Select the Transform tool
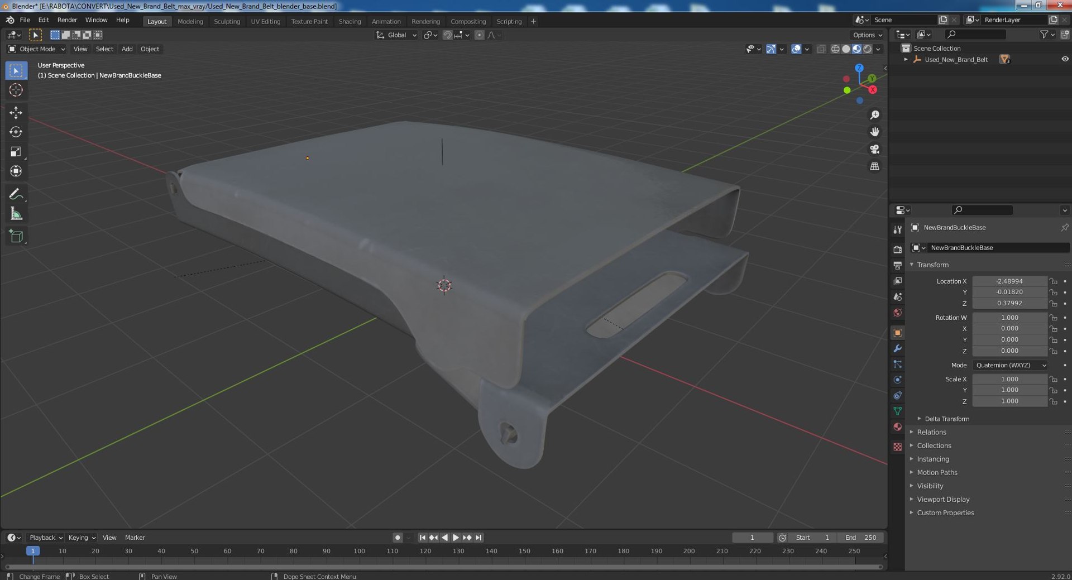Image resolution: width=1072 pixels, height=580 pixels. pos(16,171)
